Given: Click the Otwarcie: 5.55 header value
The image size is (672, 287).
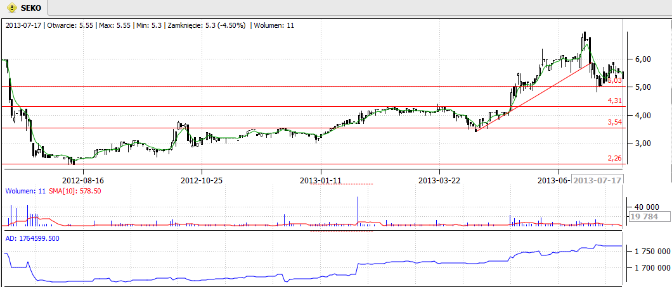Looking at the screenshot, I should [70, 26].
